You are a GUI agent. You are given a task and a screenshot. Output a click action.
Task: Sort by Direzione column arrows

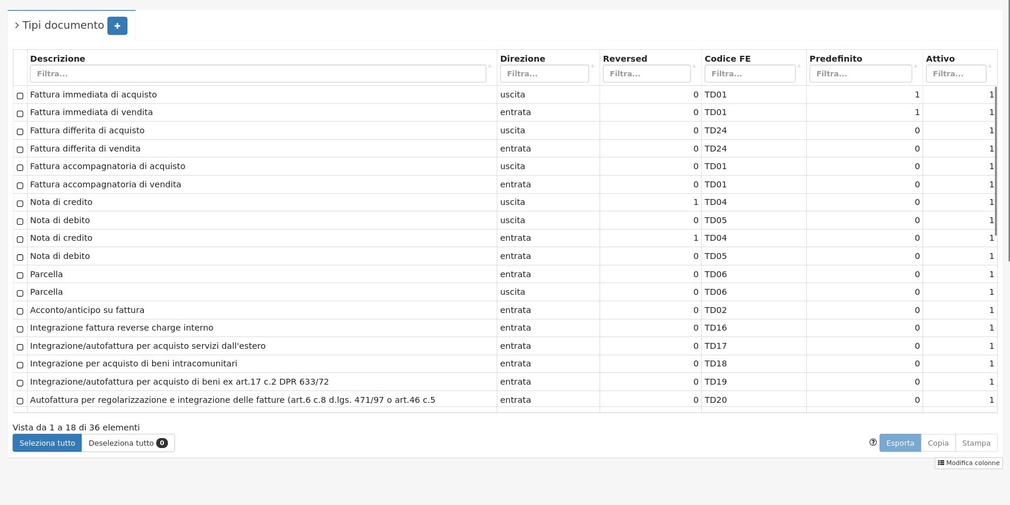click(592, 66)
